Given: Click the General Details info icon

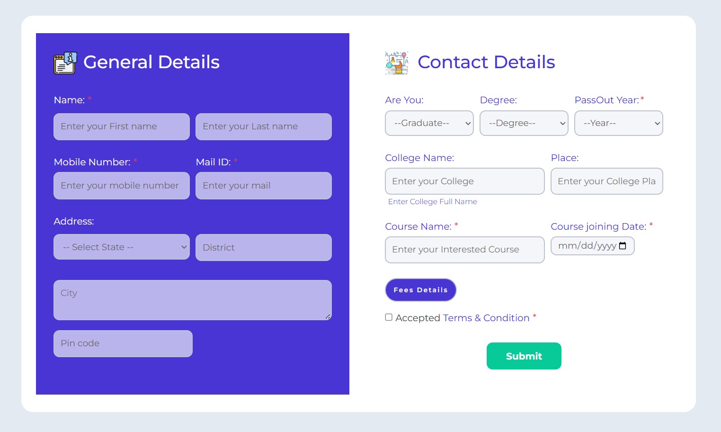Looking at the screenshot, I should click(x=65, y=63).
